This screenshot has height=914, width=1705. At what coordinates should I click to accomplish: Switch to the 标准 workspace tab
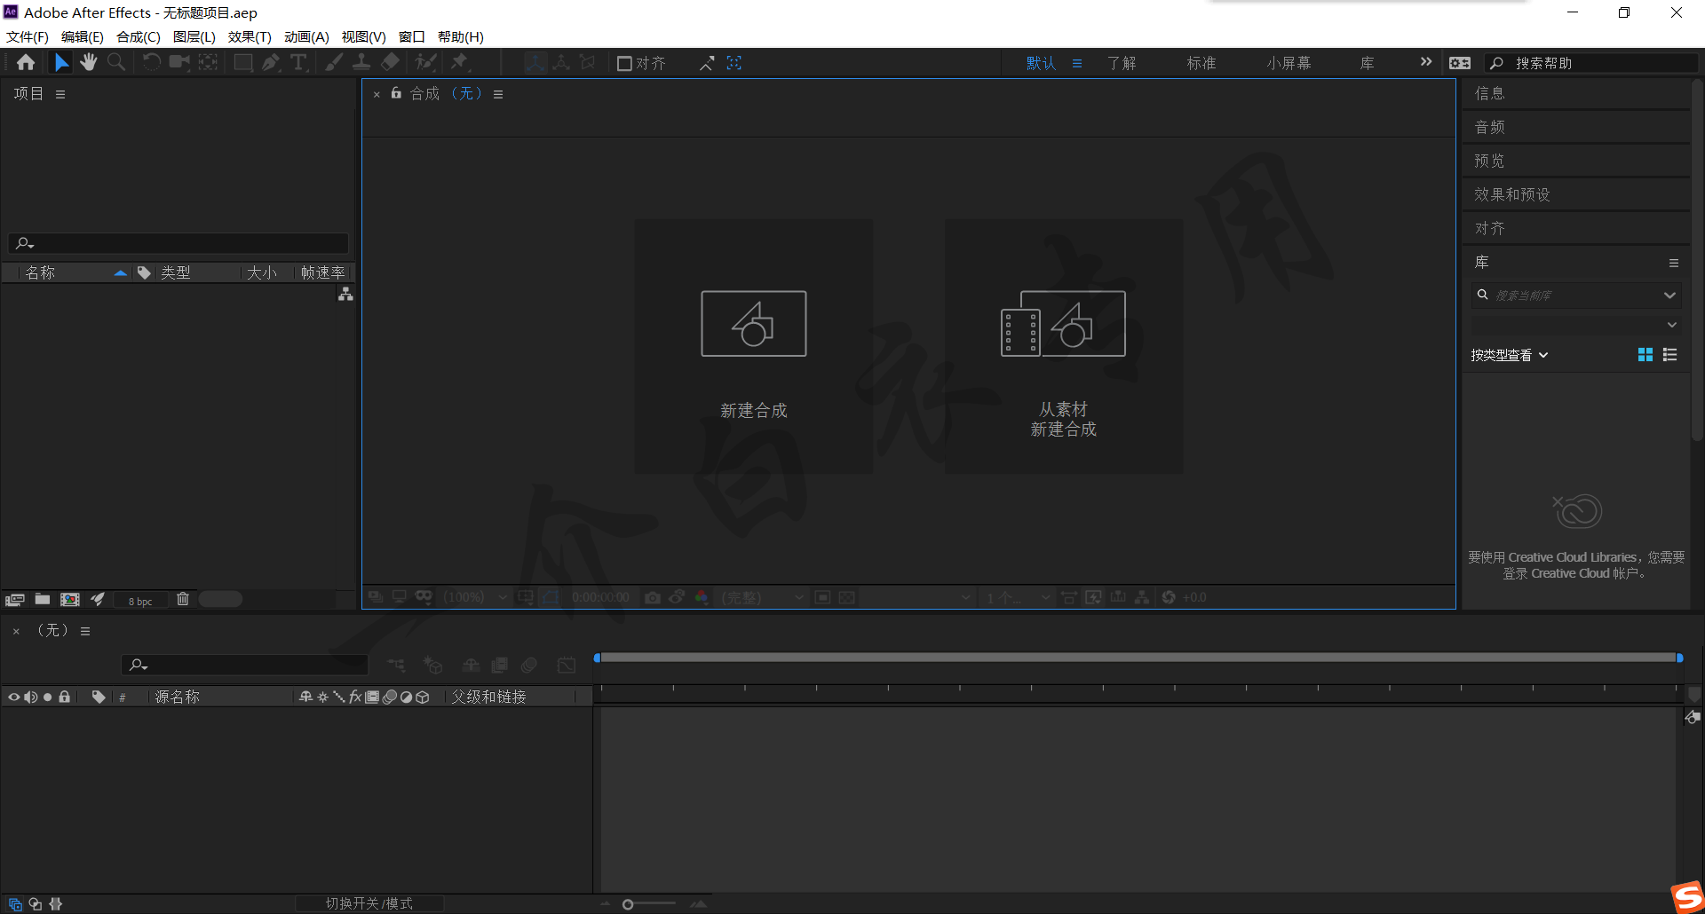(1201, 63)
